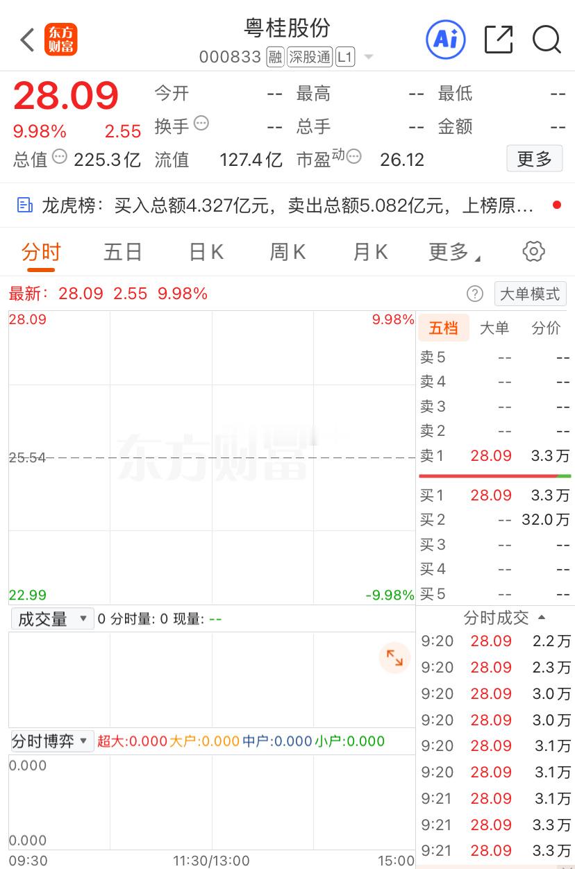Tap the back arrow icon
The image size is (575, 869).
pos(27,40)
